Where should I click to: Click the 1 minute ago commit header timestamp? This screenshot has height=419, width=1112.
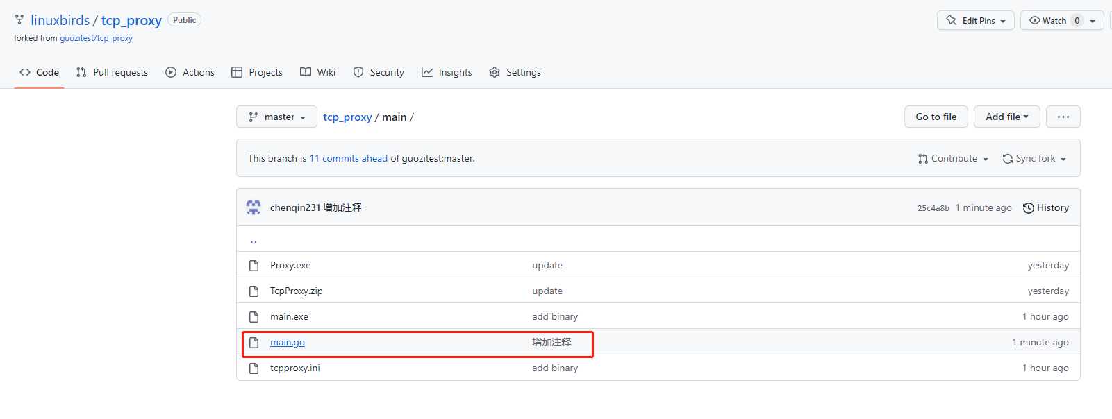pos(984,207)
